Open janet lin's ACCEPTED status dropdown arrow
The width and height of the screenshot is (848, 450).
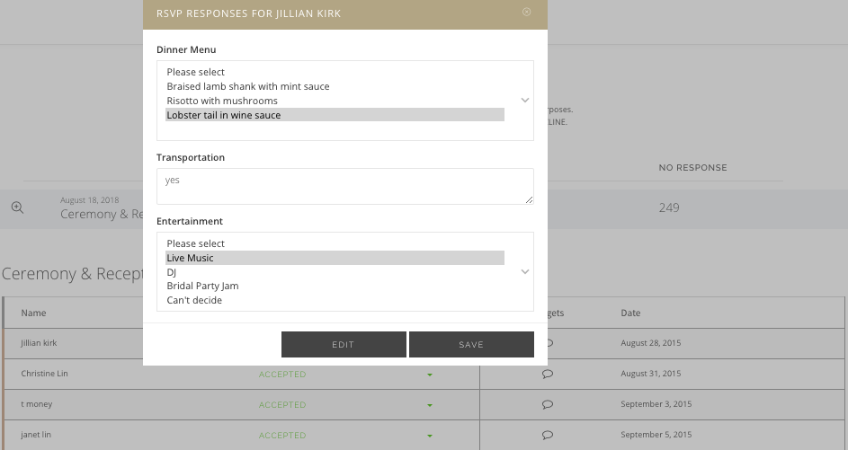[430, 436]
